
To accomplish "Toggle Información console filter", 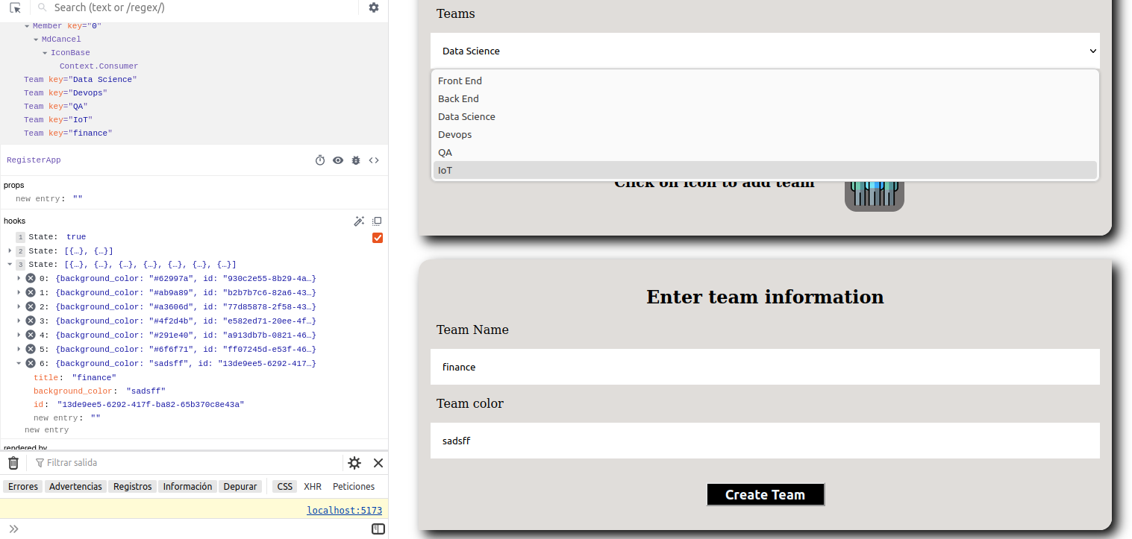I will click(x=188, y=486).
